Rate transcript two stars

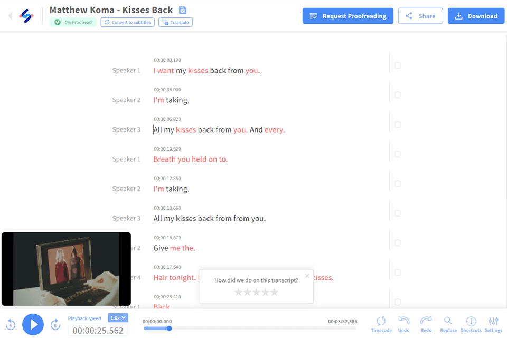(247, 293)
